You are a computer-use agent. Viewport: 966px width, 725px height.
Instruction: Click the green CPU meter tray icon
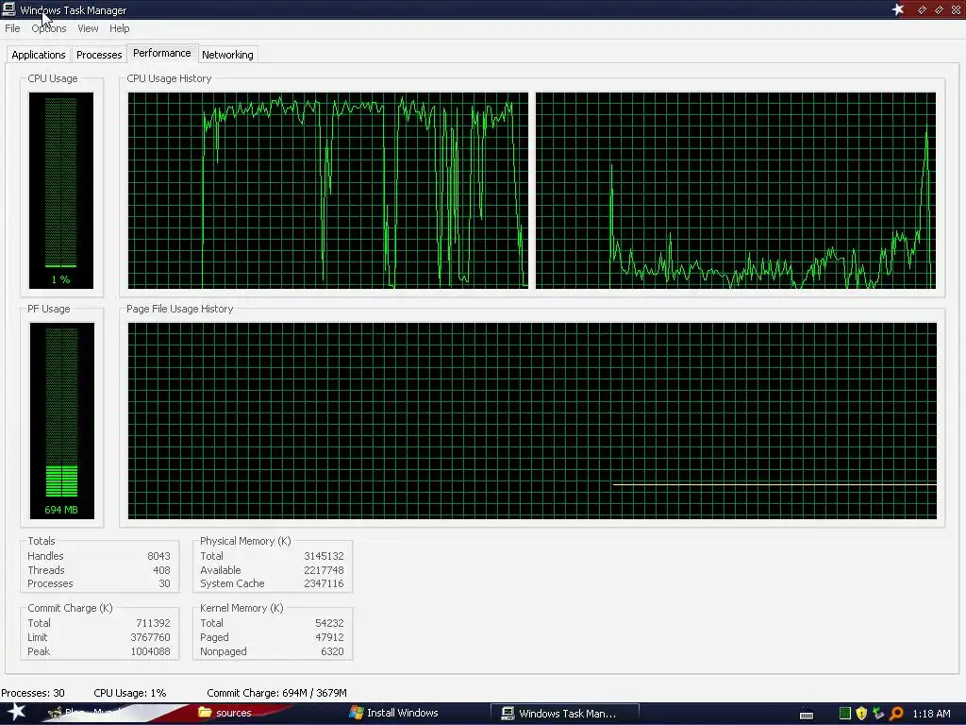[x=844, y=714]
